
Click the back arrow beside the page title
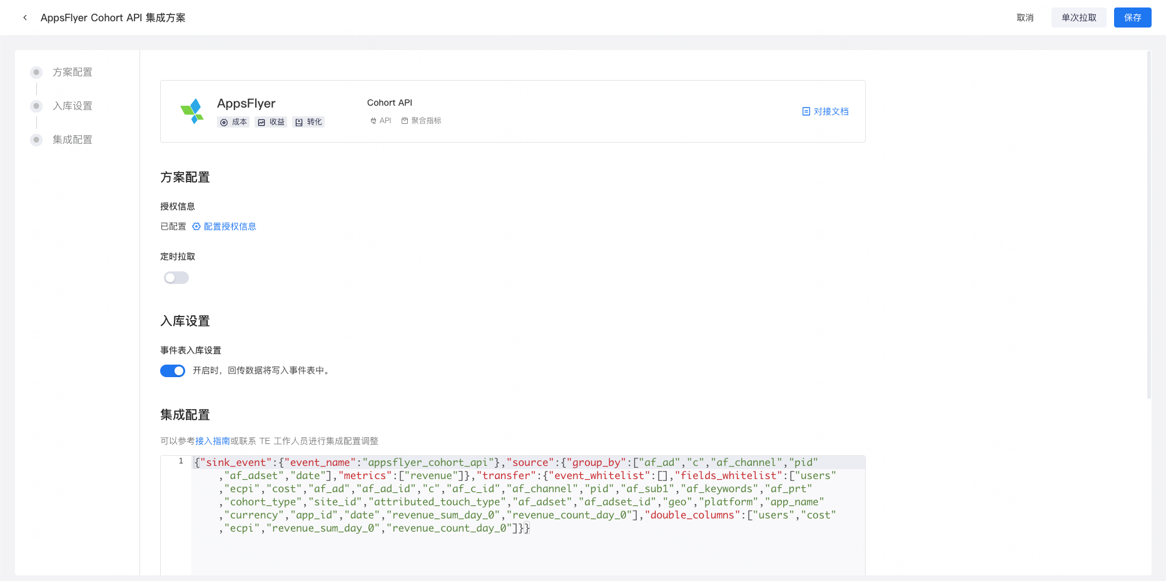24,17
